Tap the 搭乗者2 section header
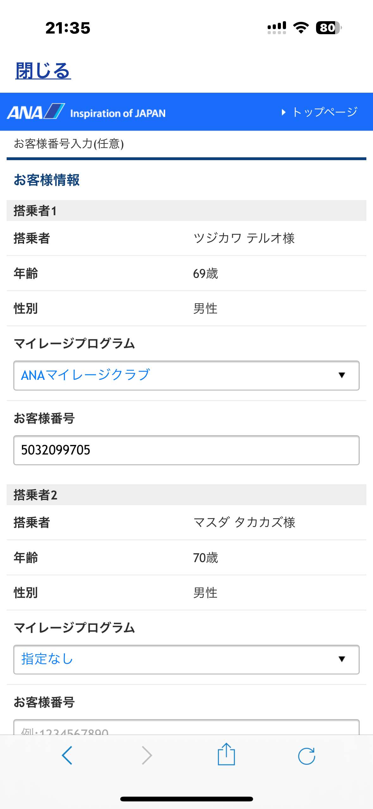 tap(186, 495)
